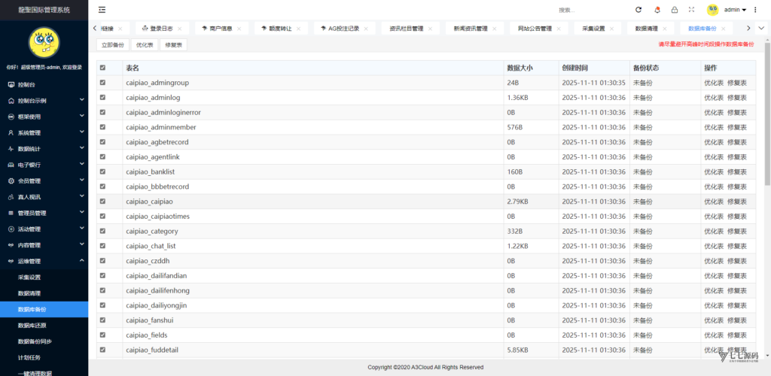Click the 控制台 monitor icon in sidebar
This screenshot has width=771, height=376.
pos(11,84)
